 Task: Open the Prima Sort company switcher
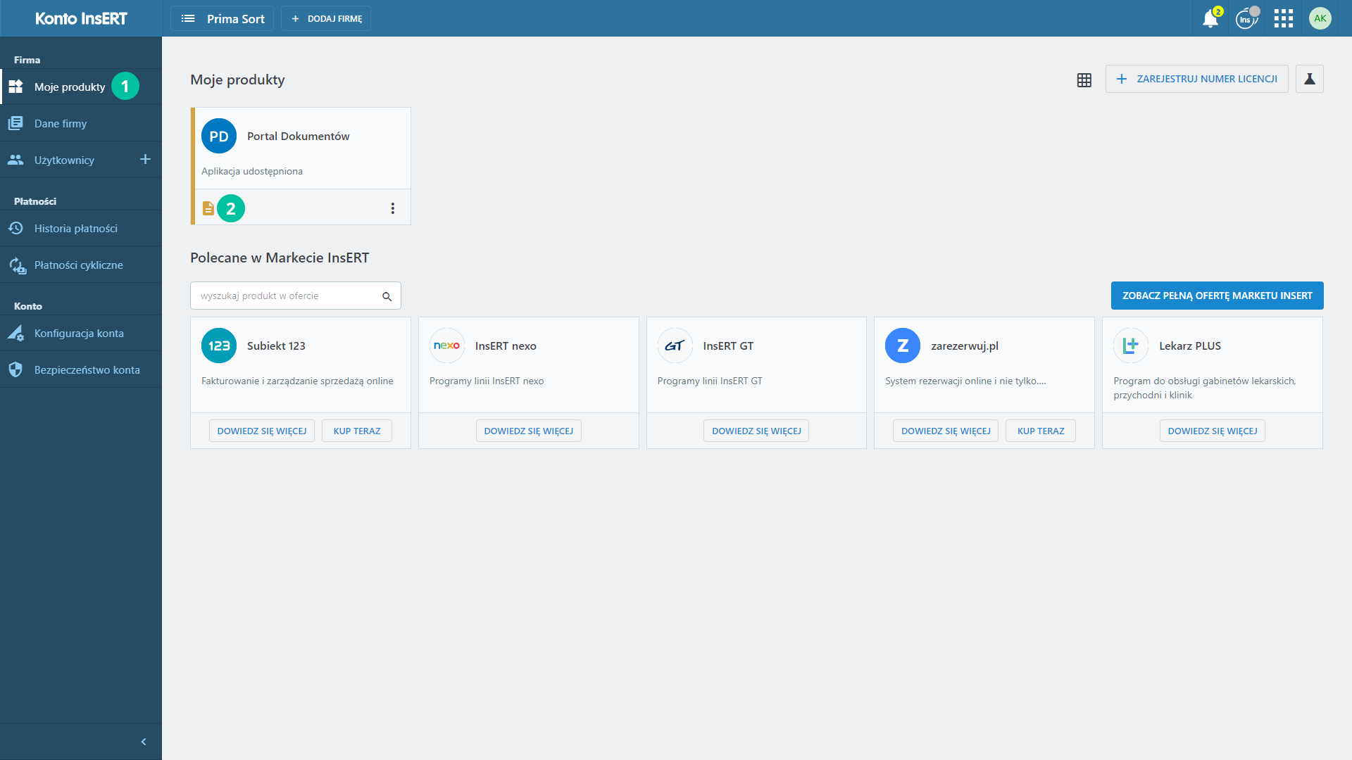click(223, 19)
